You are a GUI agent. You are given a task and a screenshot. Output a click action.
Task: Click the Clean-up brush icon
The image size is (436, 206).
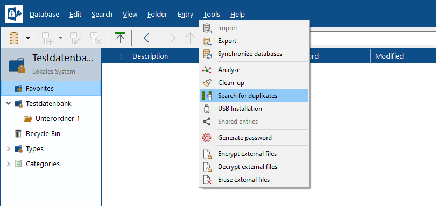pyautogui.click(x=207, y=83)
